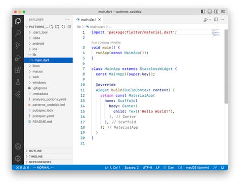Expand the macos folder
Viewport: 240px width, 186px height.
pyautogui.click(x=49, y=71)
